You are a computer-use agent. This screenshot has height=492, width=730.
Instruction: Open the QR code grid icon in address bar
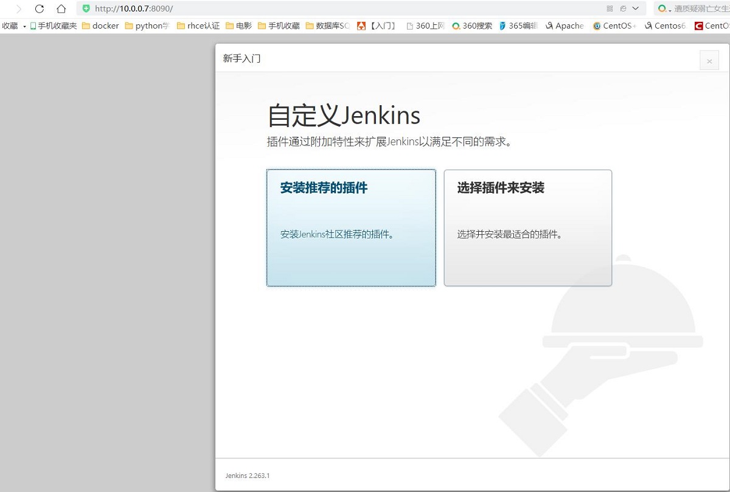(x=610, y=9)
